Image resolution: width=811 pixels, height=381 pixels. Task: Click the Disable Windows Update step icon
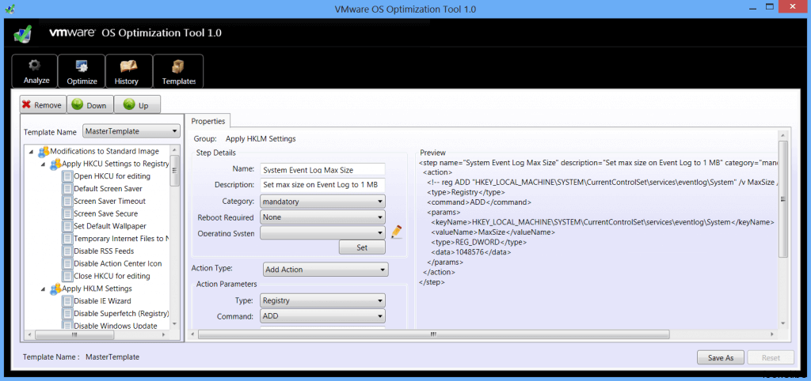pyautogui.click(x=67, y=325)
